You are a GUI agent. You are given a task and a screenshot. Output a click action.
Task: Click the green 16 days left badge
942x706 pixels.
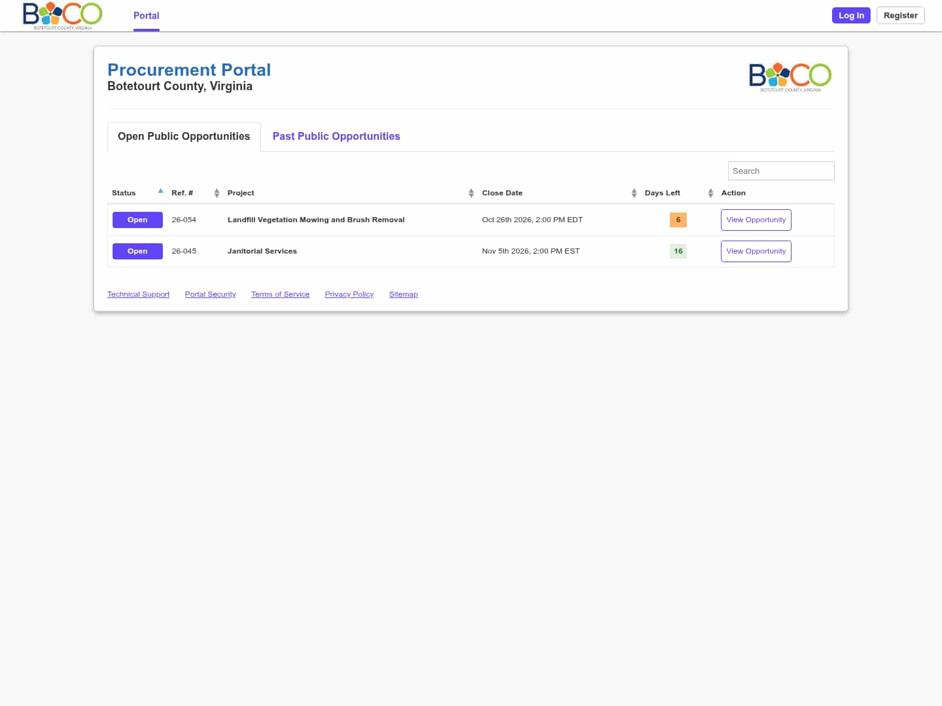[x=678, y=251]
